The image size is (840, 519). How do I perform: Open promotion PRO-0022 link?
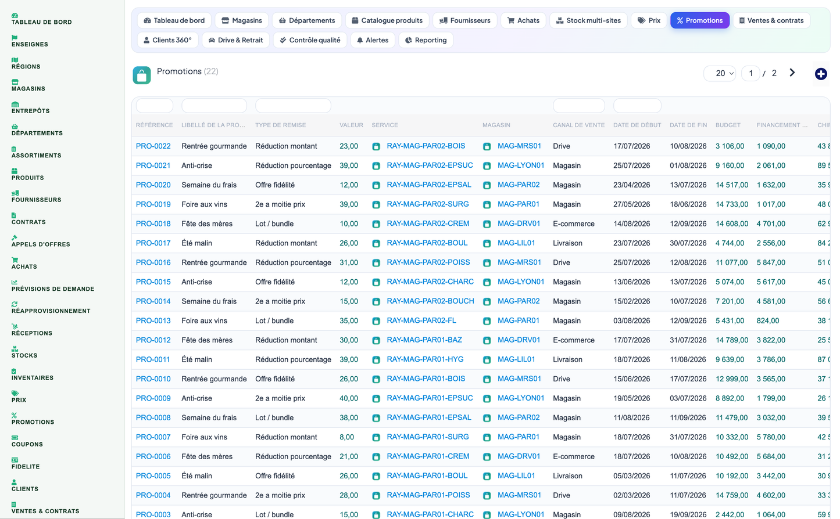[x=153, y=146]
